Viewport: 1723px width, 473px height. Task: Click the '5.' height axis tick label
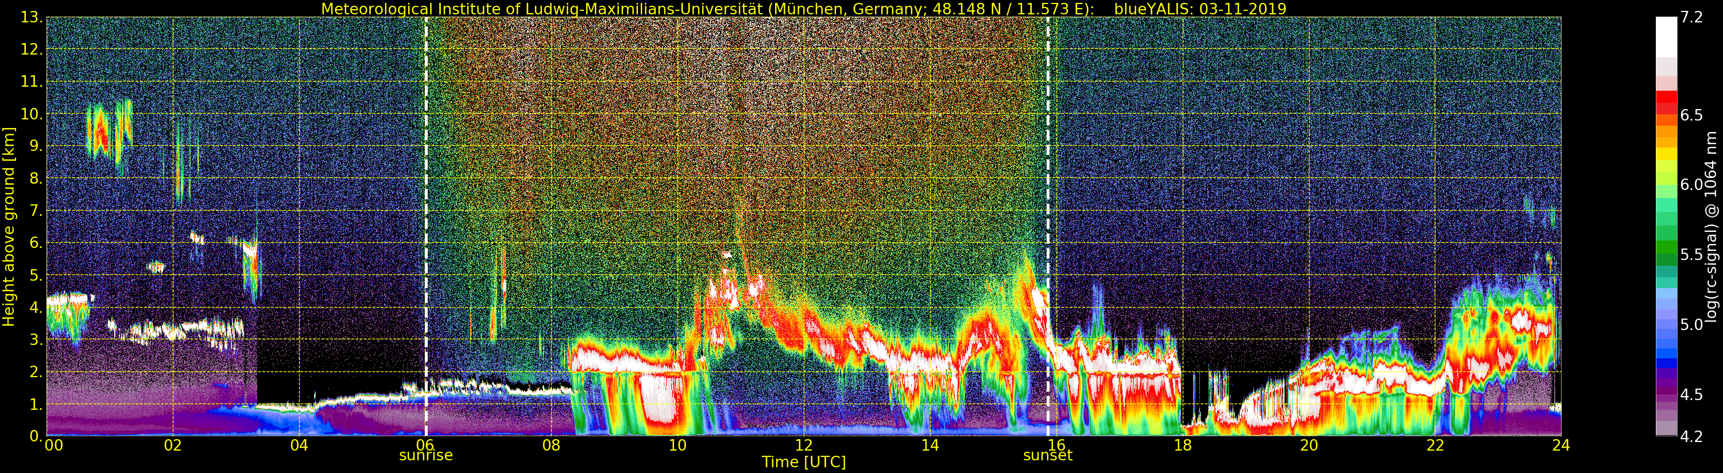click(36, 275)
